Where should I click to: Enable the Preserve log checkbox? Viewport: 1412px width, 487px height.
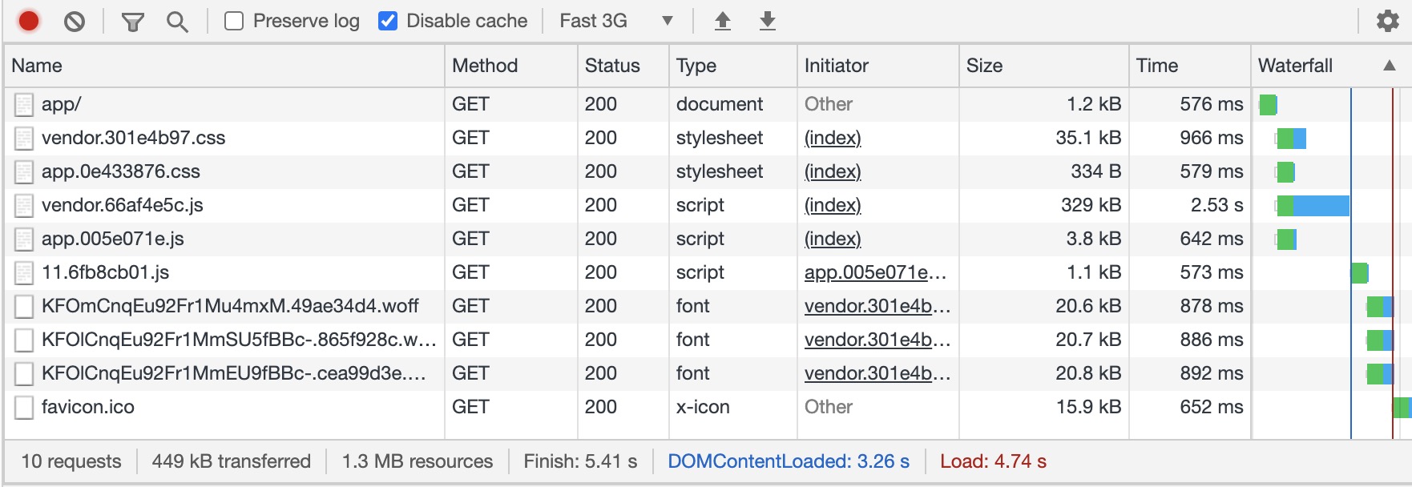click(234, 21)
